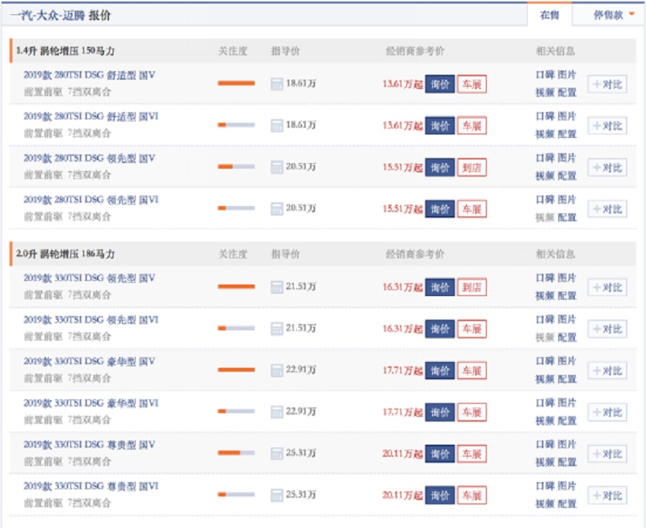Click 询价 for 280TSI 领先型 国VI
Screen dimensions: 646x528
(439, 209)
